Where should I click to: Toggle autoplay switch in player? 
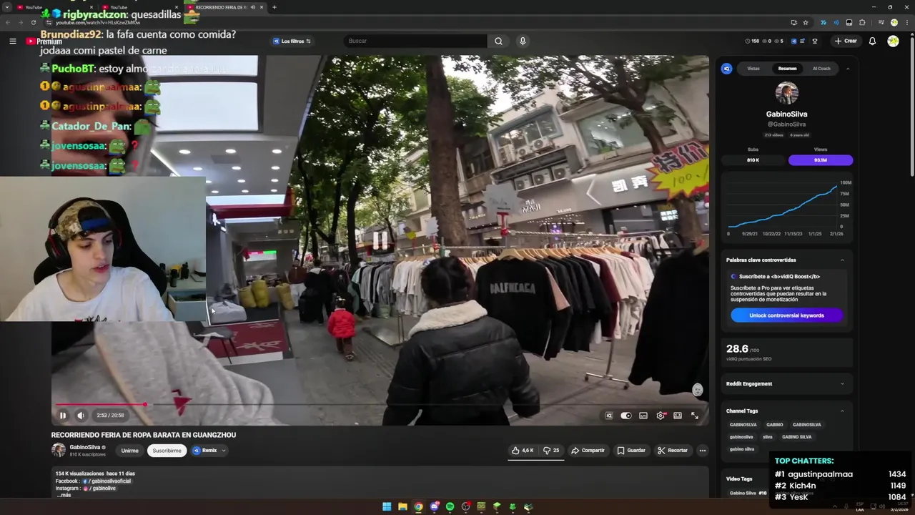[x=626, y=416]
